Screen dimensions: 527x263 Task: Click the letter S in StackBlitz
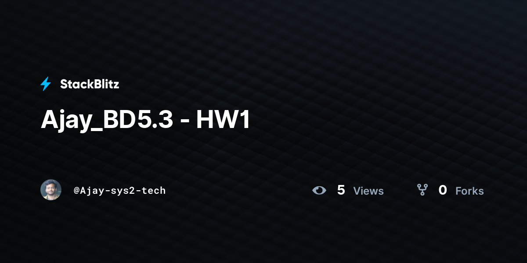click(64, 84)
